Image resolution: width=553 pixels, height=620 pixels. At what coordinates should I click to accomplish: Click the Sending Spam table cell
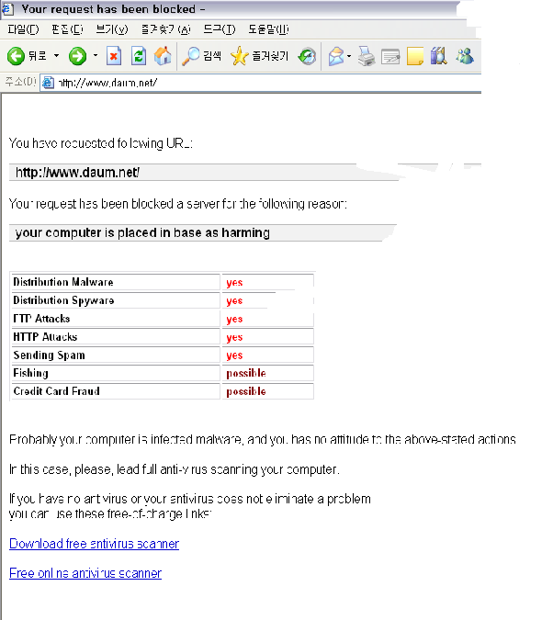116,355
